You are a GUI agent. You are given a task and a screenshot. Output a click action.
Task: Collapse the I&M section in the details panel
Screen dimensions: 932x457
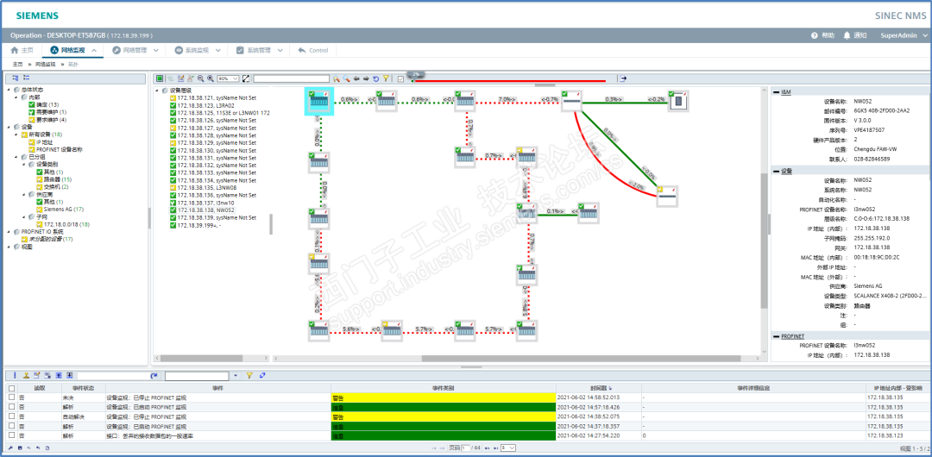tap(777, 91)
